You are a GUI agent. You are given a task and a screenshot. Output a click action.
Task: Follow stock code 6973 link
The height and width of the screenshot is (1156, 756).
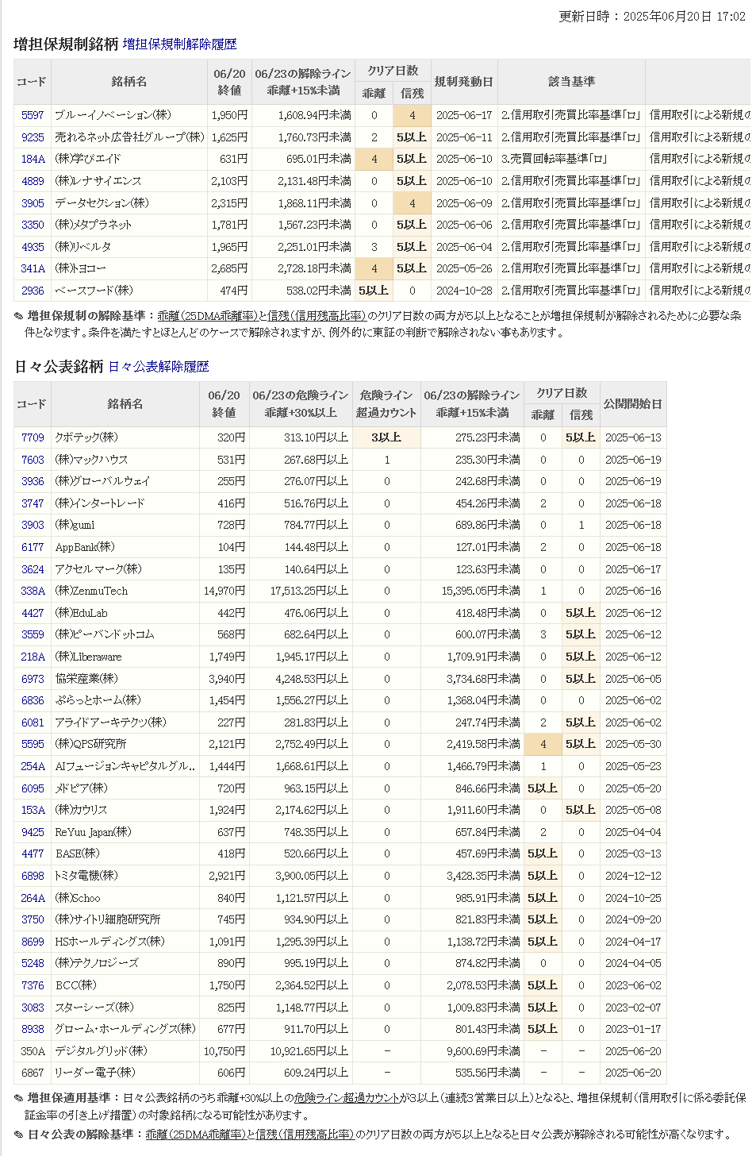pyautogui.click(x=33, y=679)
